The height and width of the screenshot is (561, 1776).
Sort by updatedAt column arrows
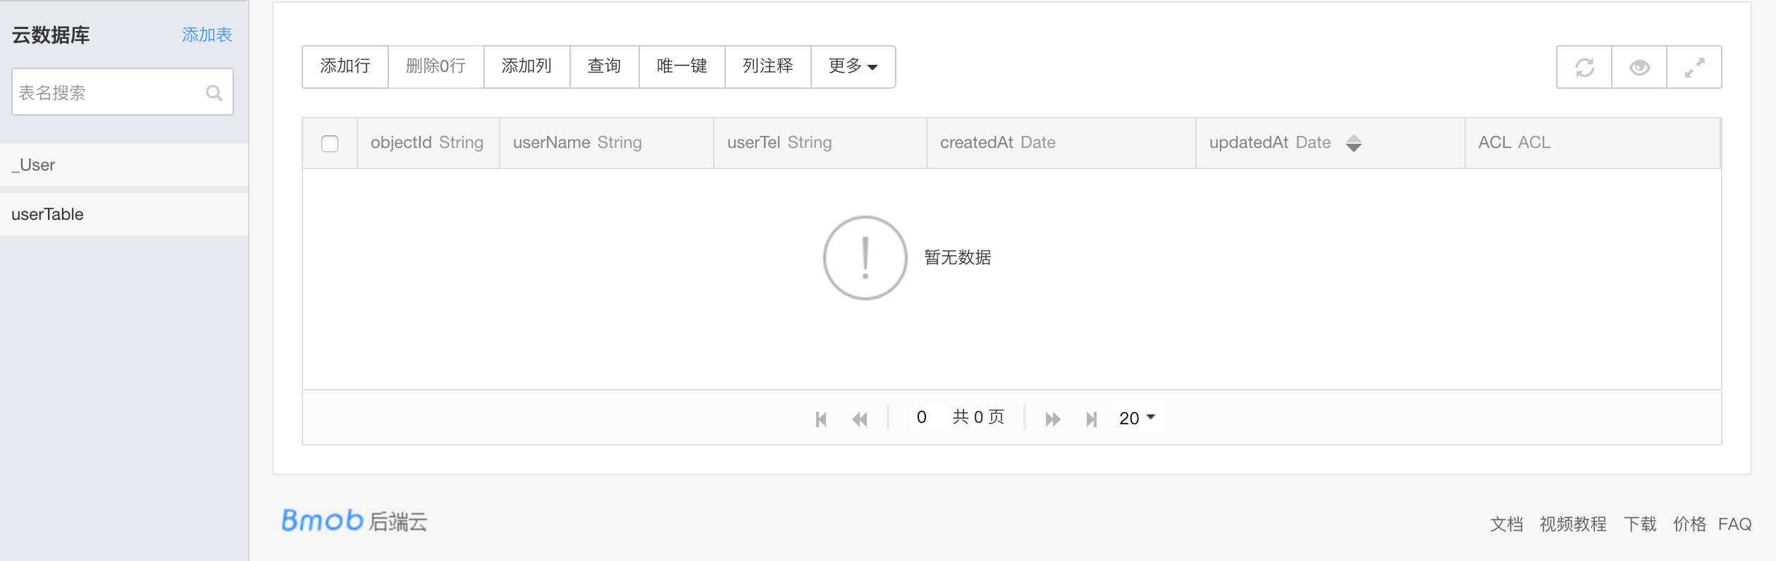[1353, 143]
